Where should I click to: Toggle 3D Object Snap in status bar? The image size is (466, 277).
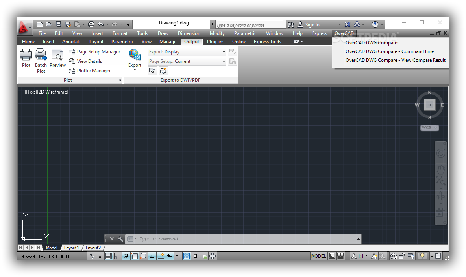pyautogui.click(x=143, y=256)
